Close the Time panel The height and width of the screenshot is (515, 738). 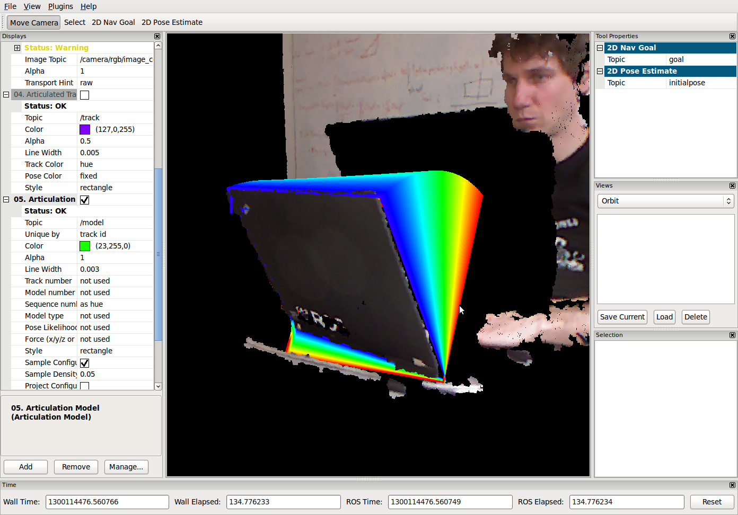click(732, 485)
